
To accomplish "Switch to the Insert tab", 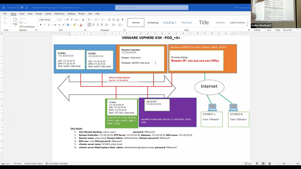I will 22,14.
